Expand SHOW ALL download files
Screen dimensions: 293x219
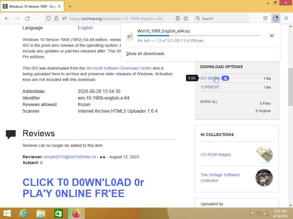coord(209,102)
